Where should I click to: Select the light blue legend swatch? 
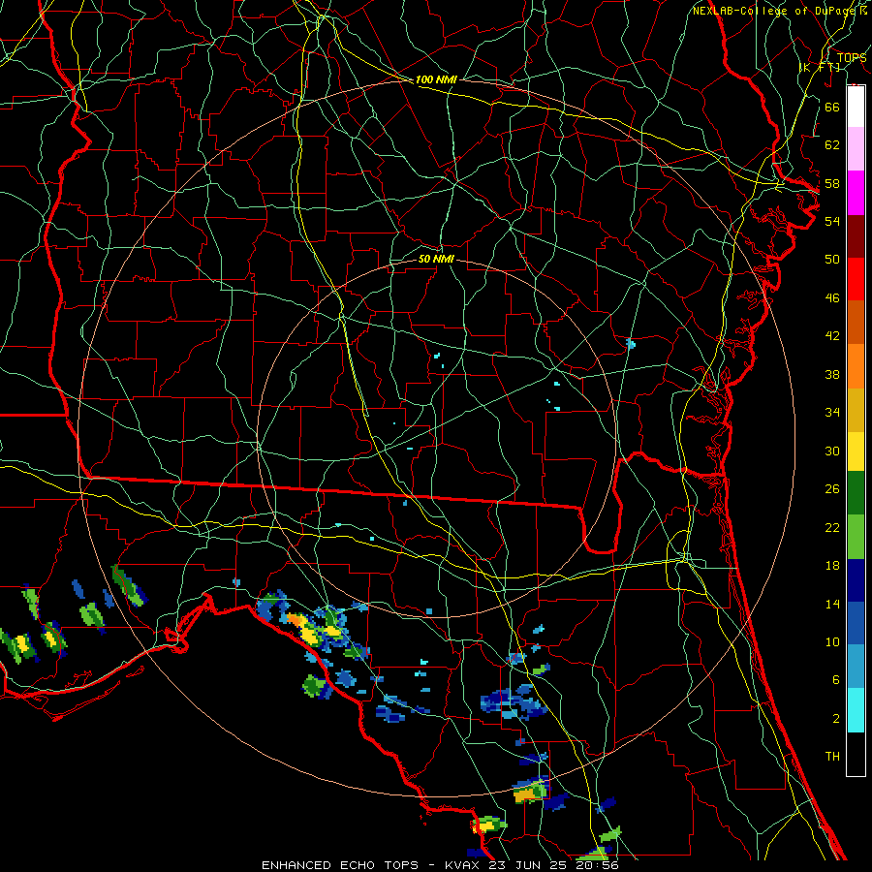pyautogui.click(x=856, y=667)
